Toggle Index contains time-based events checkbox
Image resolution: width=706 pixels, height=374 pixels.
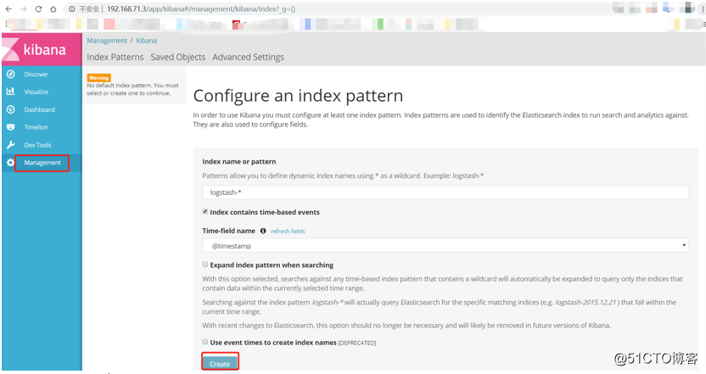205,211
